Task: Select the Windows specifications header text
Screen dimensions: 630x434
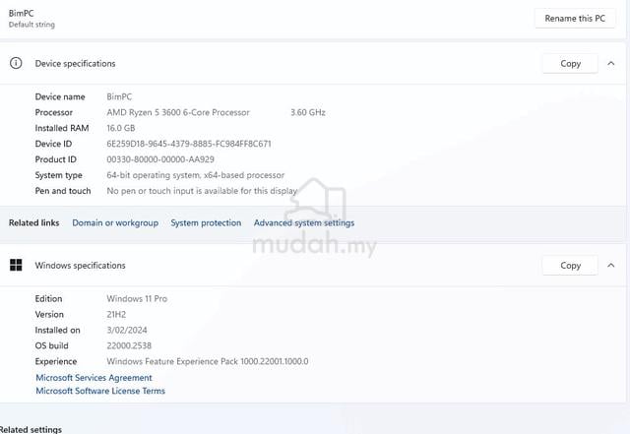Action: (80, 266)
